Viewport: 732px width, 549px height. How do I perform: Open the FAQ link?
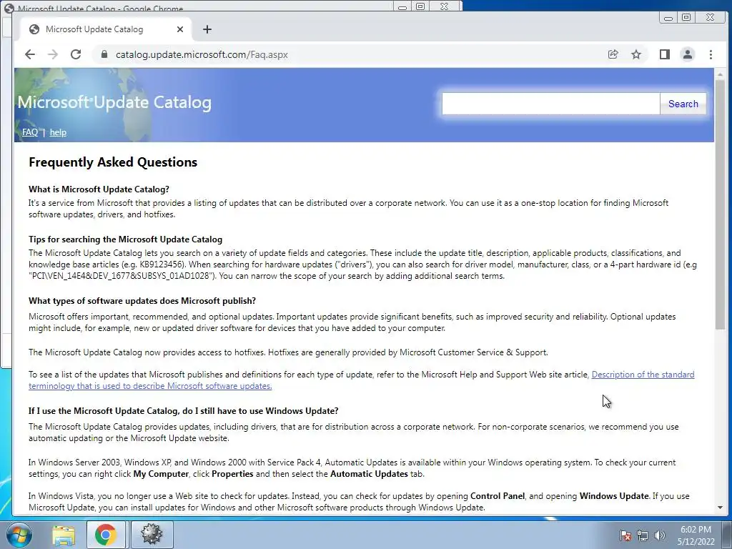click(30, 132)
